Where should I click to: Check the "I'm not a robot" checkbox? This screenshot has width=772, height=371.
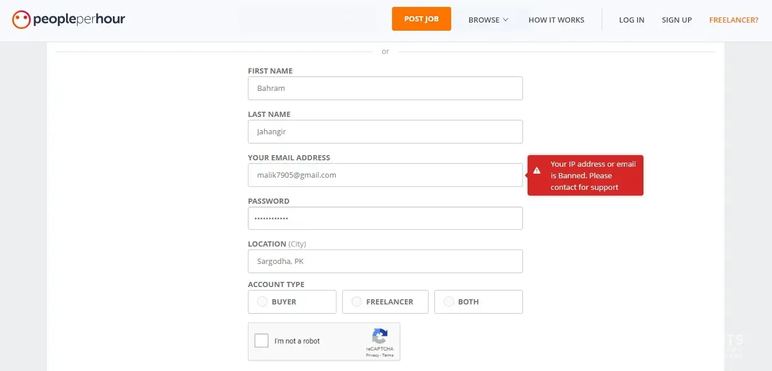pyautogui.click(x=262, y=341)
